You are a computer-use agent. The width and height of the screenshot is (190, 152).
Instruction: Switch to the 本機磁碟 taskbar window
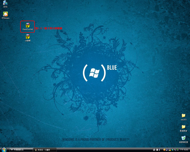coord(21,150)
